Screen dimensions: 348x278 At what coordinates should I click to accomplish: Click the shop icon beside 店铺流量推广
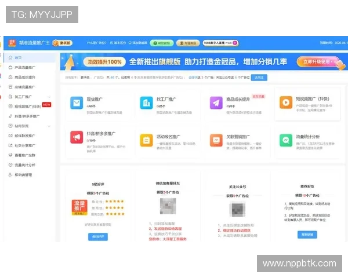click(10, 87)
